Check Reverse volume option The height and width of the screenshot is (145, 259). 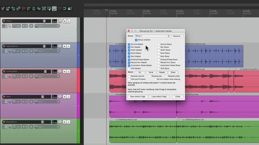pos(129,76)
